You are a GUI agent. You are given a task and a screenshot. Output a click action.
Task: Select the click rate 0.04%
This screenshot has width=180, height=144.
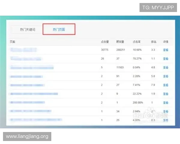(x=136, y=67)
